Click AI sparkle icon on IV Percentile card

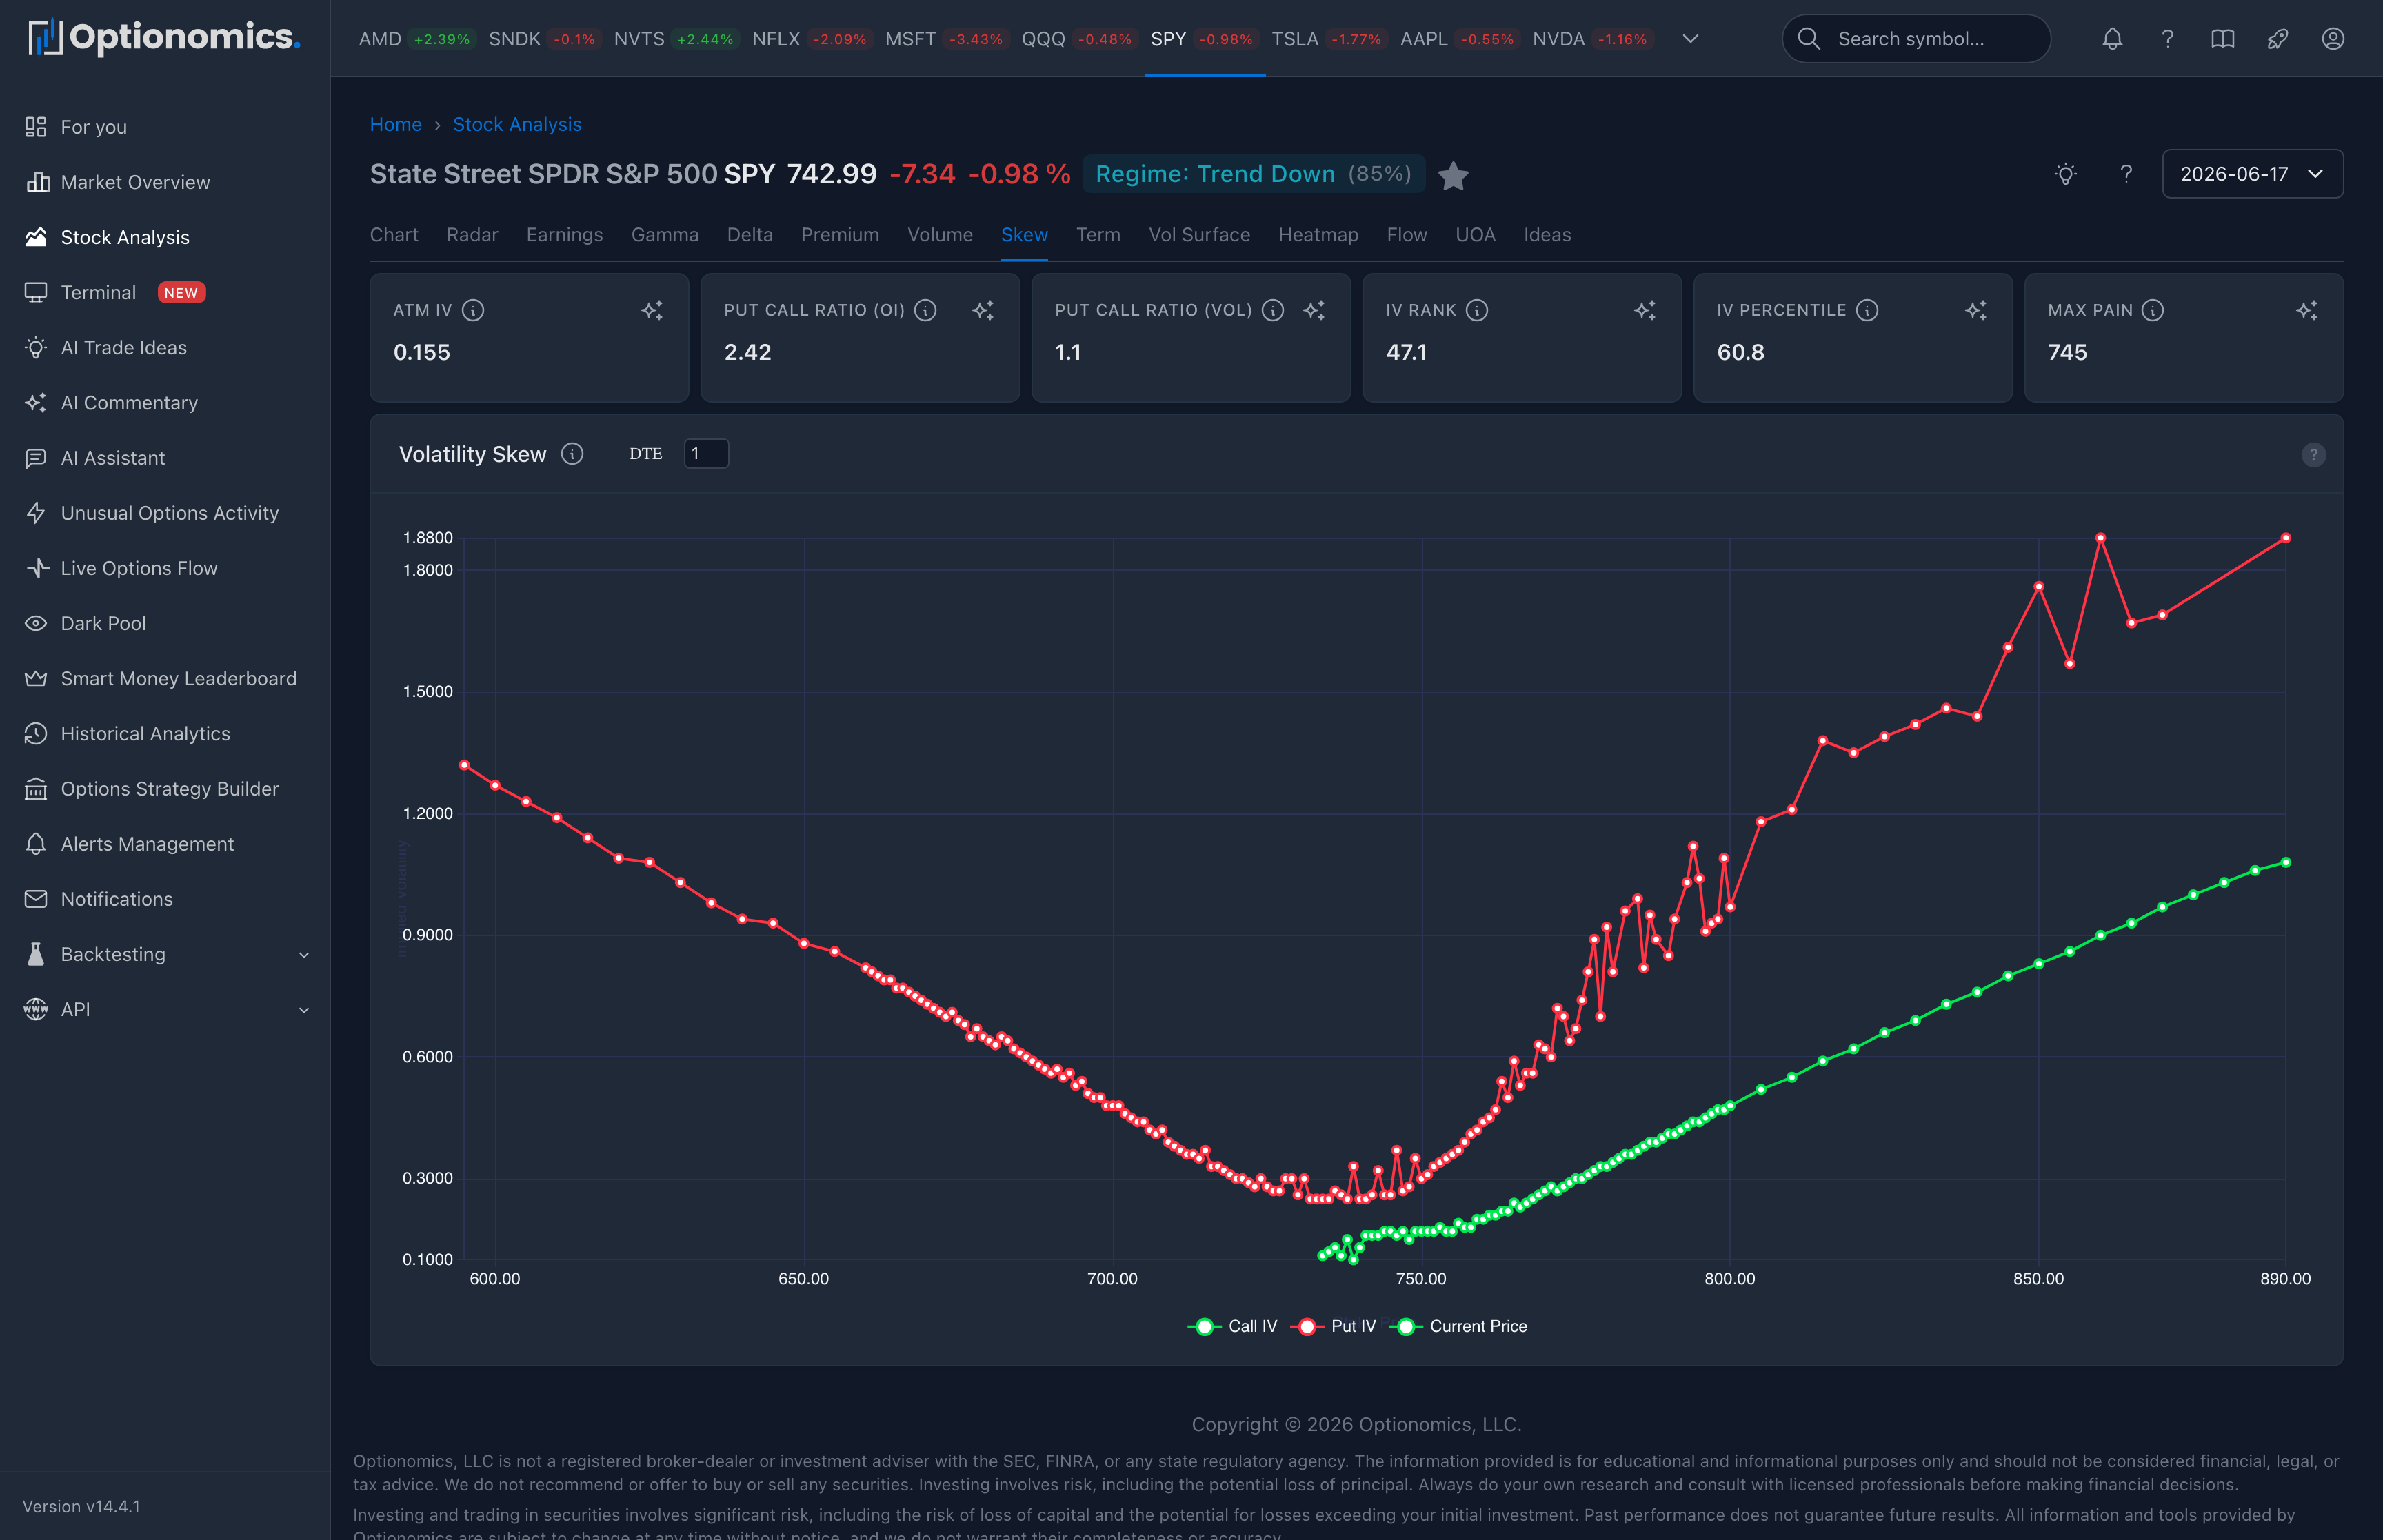(1976, 310)
